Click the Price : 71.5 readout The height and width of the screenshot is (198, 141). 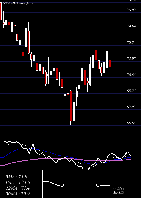[x=18, y=182]
